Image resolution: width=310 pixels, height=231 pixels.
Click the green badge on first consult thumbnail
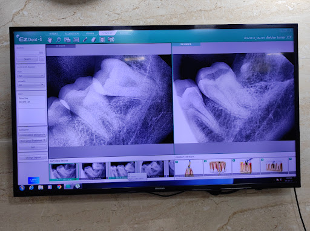pyautogui.click(x=177, y=162)
